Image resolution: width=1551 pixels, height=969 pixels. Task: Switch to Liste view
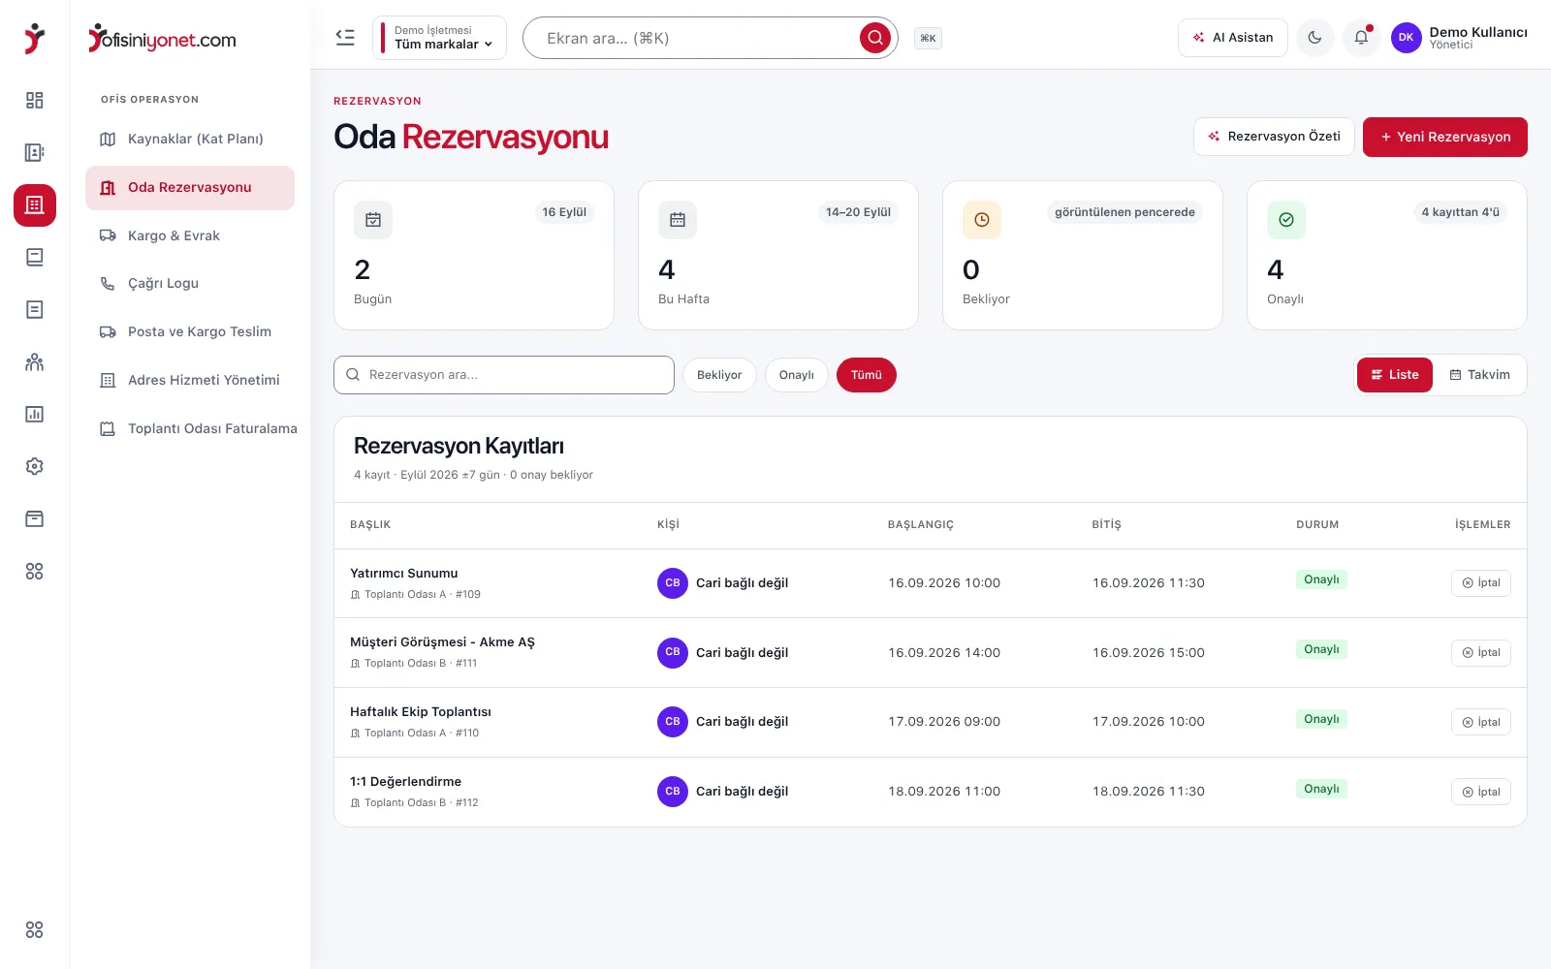click(x=1395, y=375)
